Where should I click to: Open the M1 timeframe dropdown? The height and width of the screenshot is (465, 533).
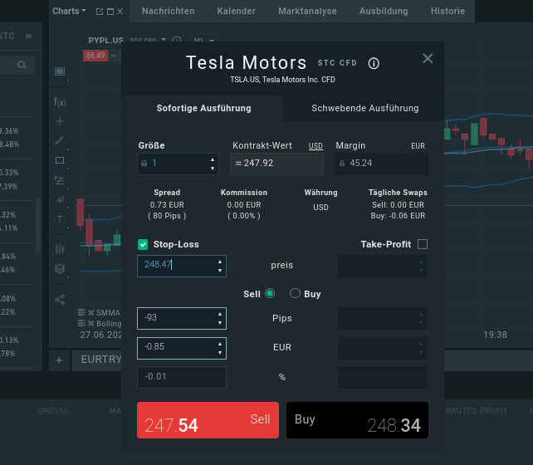click(x=203, y=40)
